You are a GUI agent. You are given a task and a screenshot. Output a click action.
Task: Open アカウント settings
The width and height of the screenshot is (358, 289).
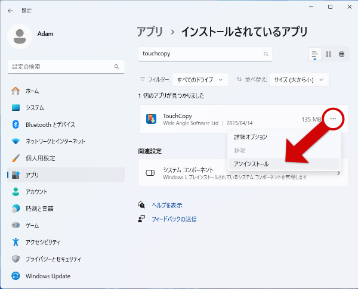66,192
